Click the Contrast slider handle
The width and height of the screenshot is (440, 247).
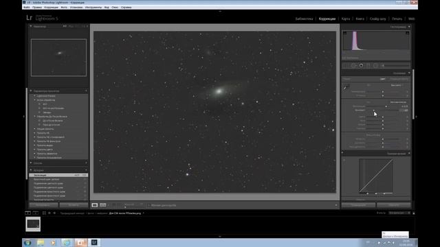point(373,110)
